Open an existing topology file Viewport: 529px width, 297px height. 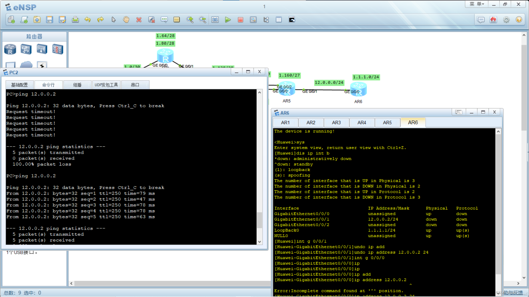click(x=37, y=20)
